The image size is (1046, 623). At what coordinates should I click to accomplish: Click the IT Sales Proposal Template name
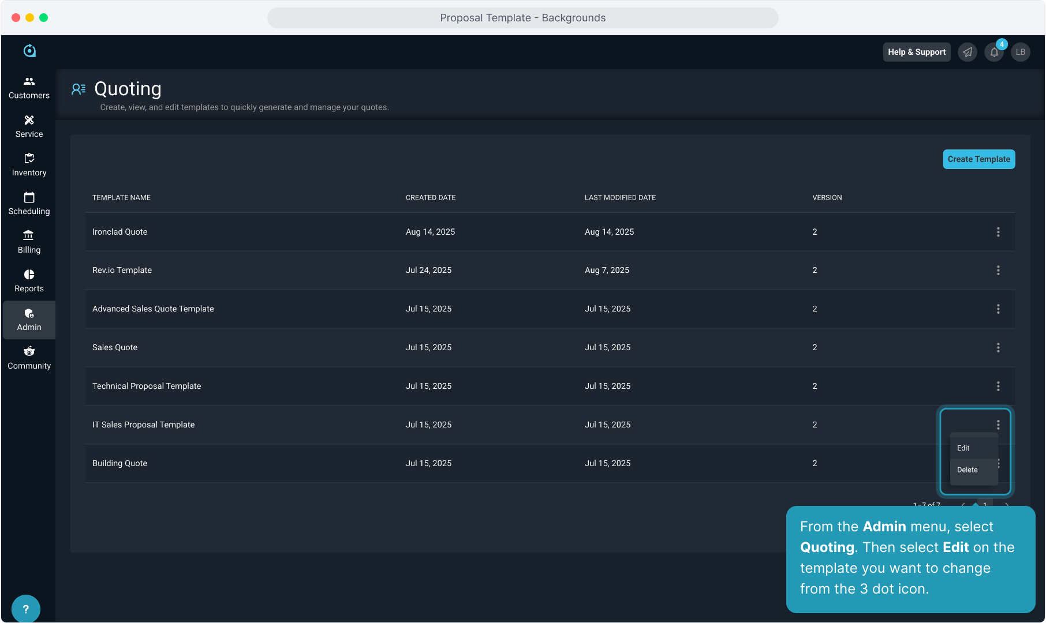144,425
